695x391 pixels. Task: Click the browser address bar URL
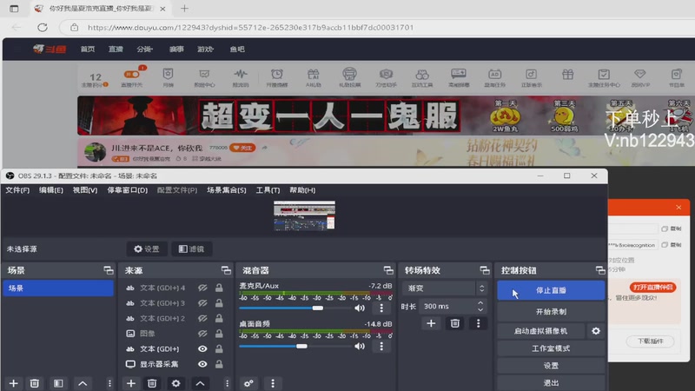[250, 28]
